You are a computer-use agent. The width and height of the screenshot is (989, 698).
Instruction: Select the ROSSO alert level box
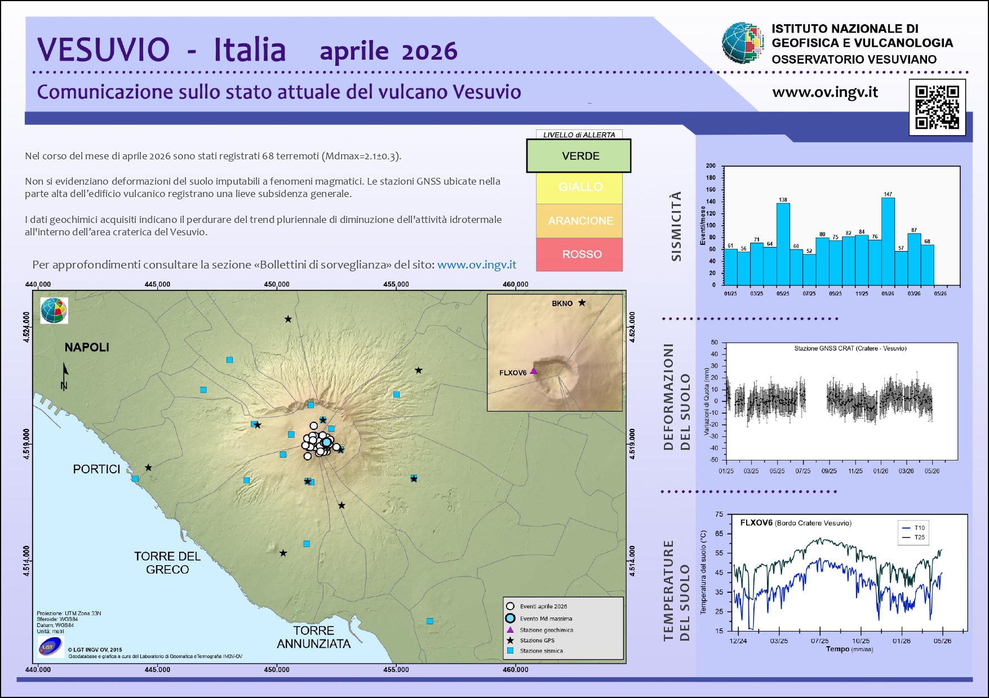click(579, 254)
